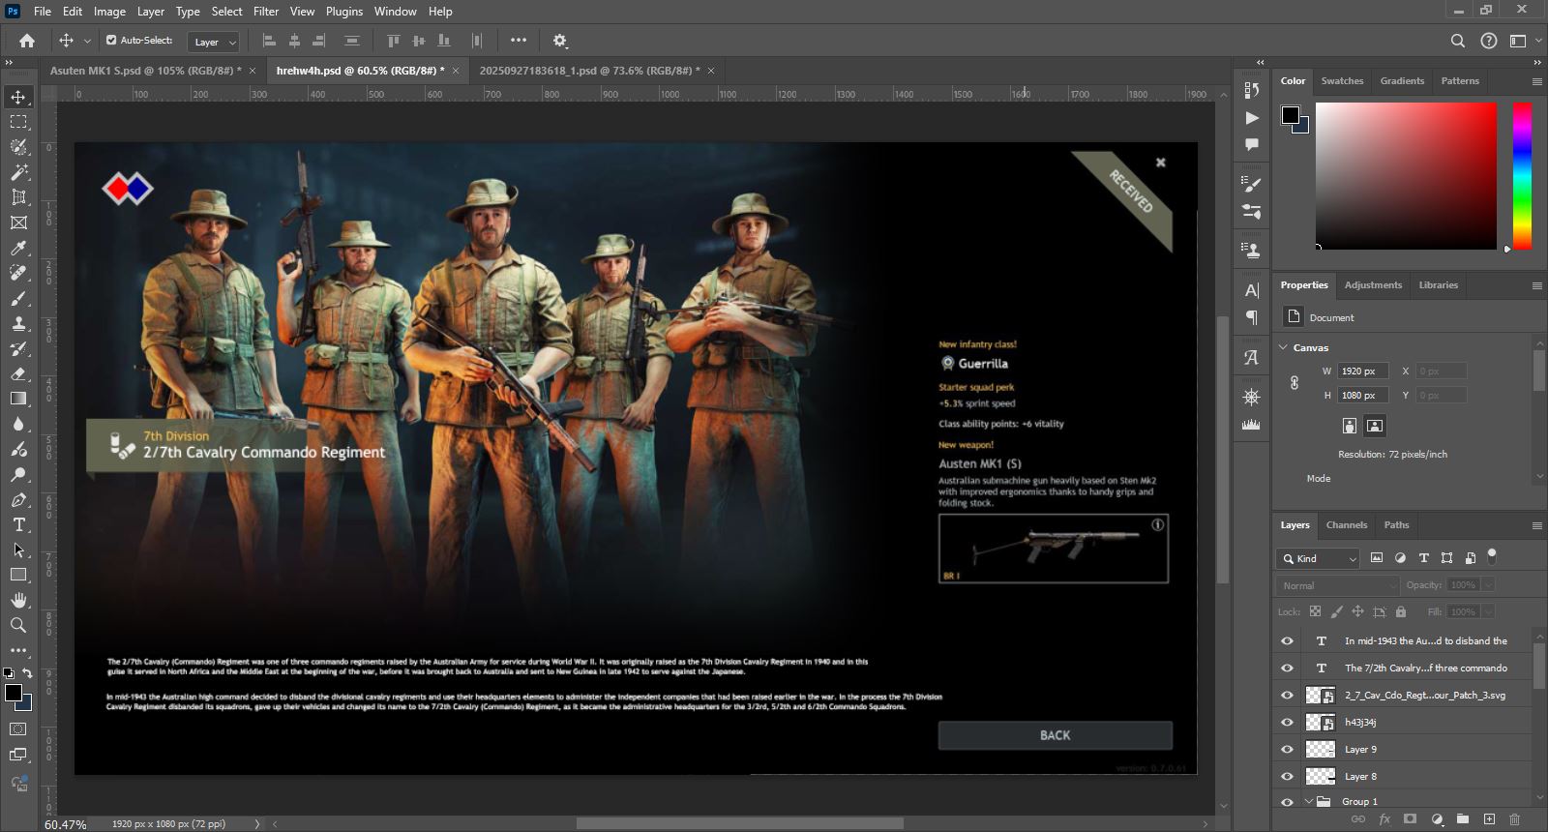Click the canvas width input field
Viewport: 1548px width, 832px height.
pos(1362,371)
